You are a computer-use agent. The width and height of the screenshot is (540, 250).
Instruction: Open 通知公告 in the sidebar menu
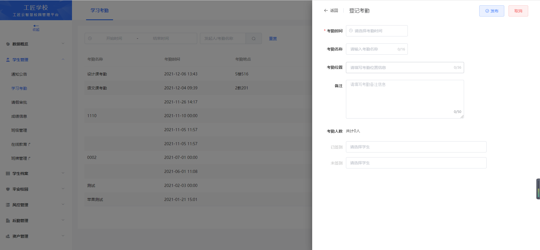pos(19,74)
